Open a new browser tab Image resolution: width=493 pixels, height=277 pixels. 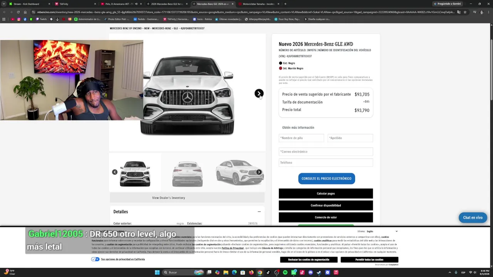[285, 4]
